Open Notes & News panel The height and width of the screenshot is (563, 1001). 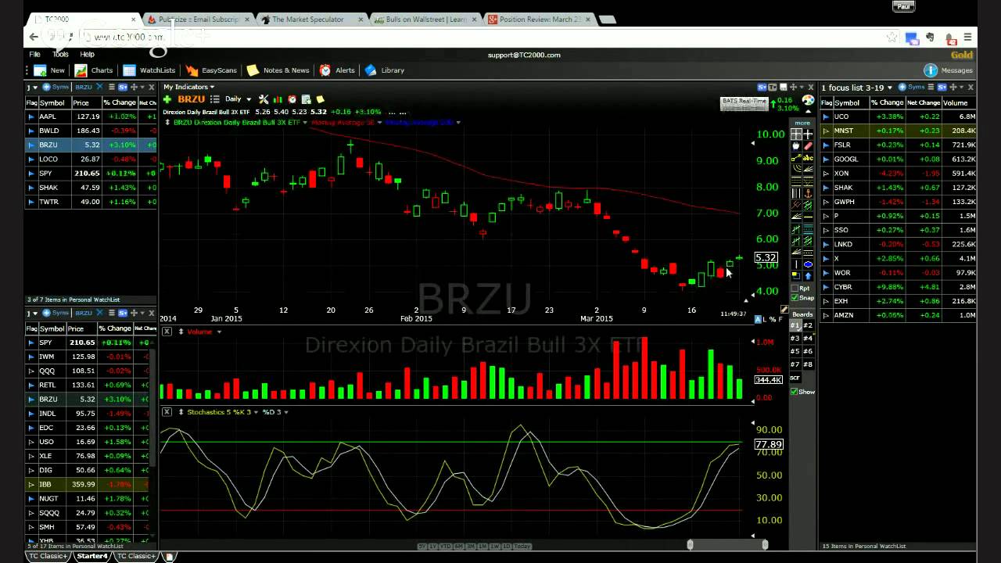click(278, 70)
